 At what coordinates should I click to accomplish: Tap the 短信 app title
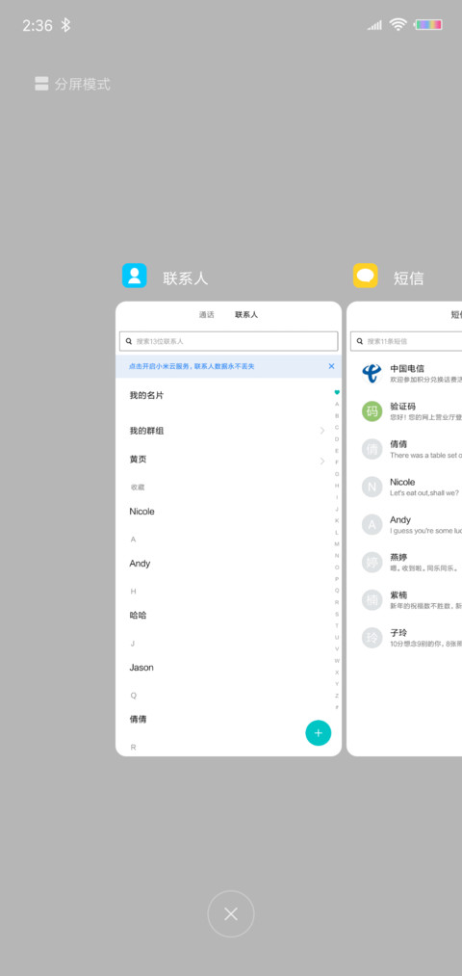click(408, 278)
